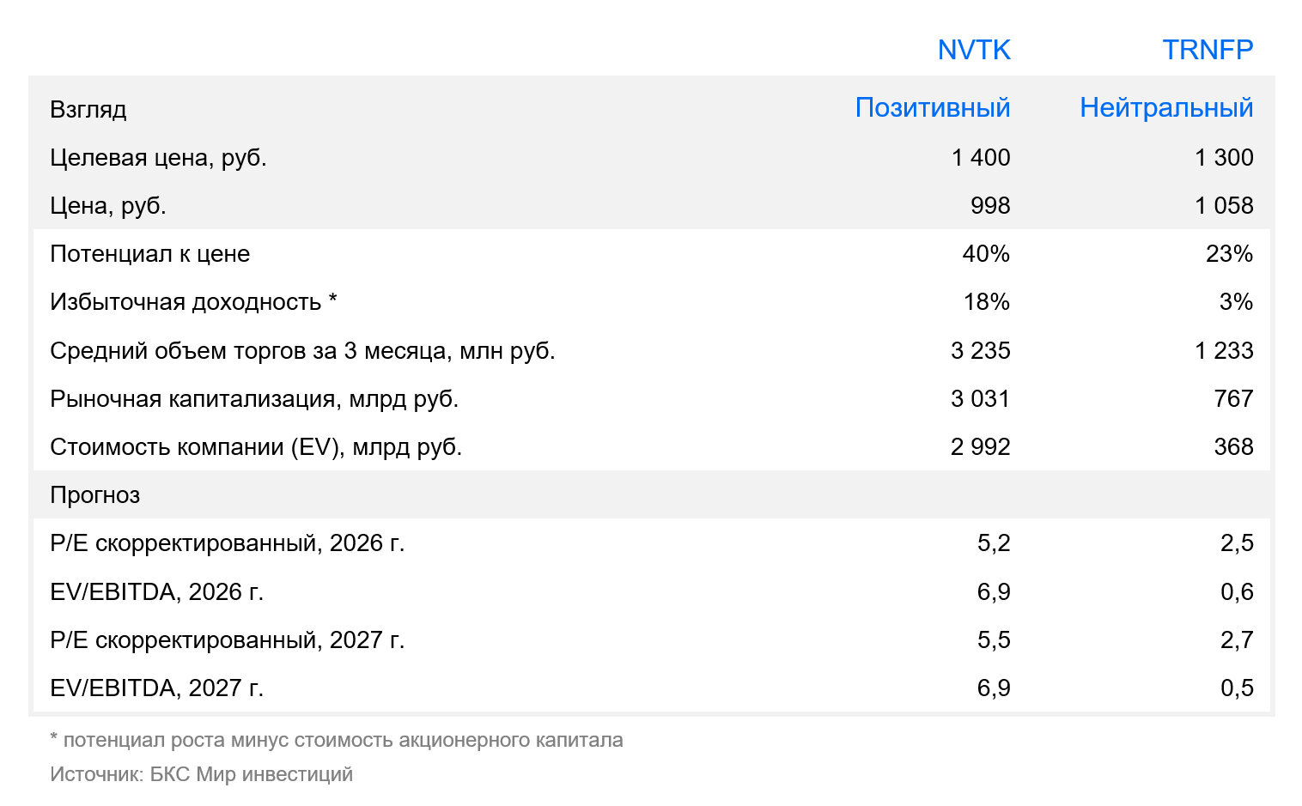This screenshot has width=1302, height=806.
Task: Click the Стоимость компании (EV) label
Action: pyautogui.click(x=256, y=447)
